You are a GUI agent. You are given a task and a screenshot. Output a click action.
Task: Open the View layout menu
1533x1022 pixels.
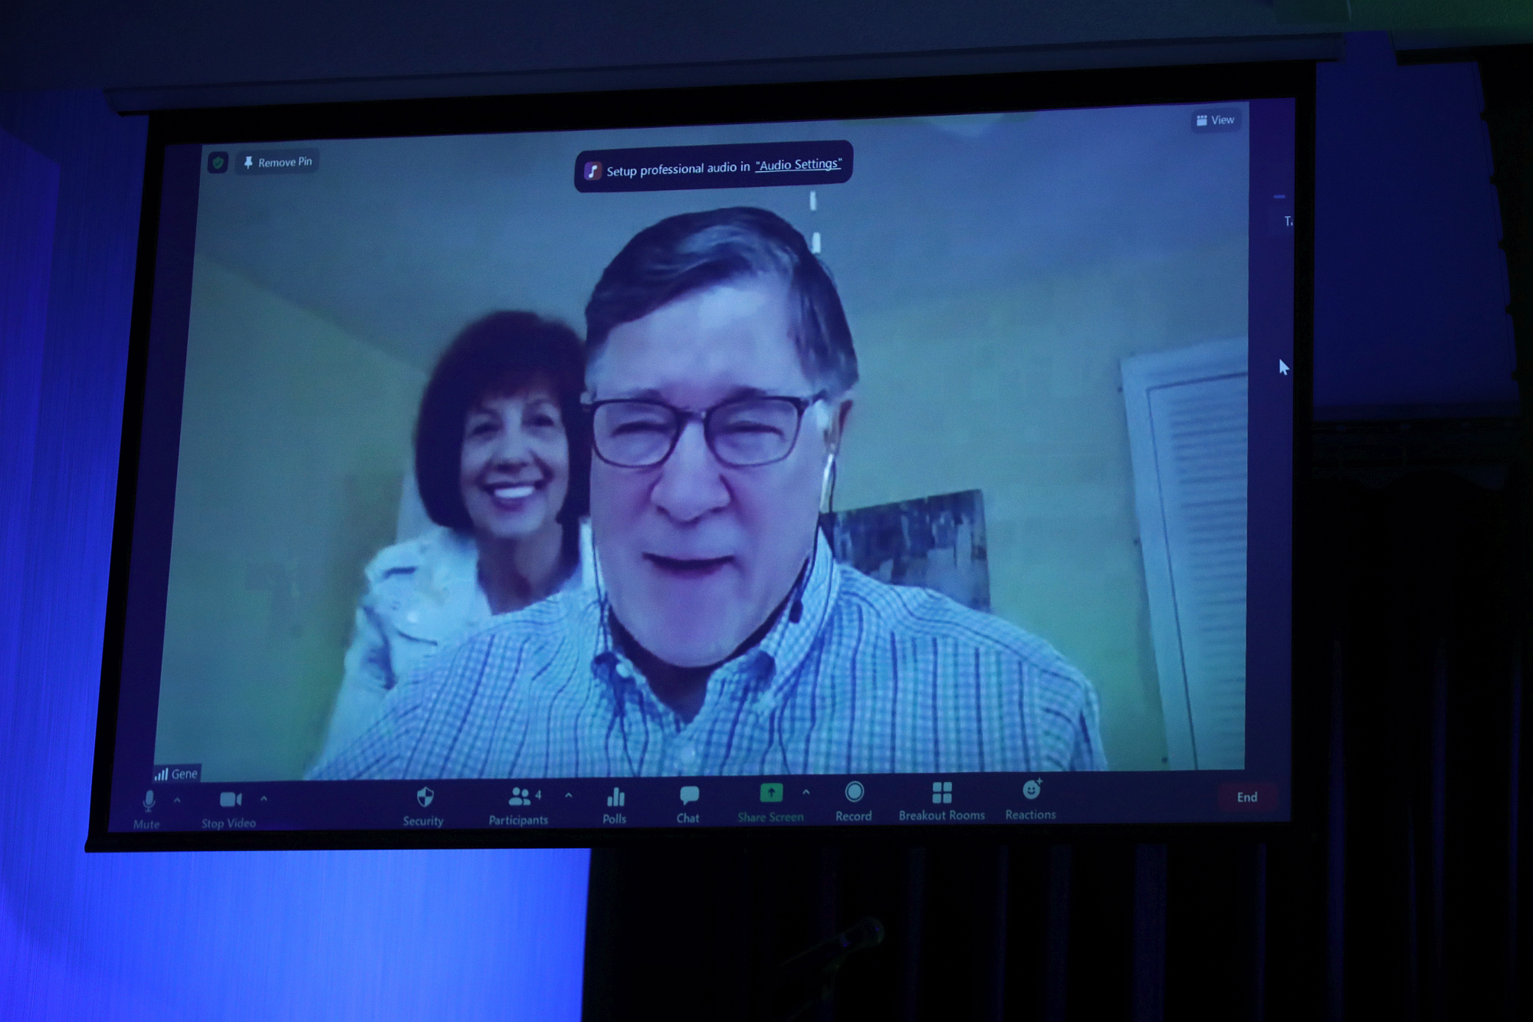pos(1216,120)
